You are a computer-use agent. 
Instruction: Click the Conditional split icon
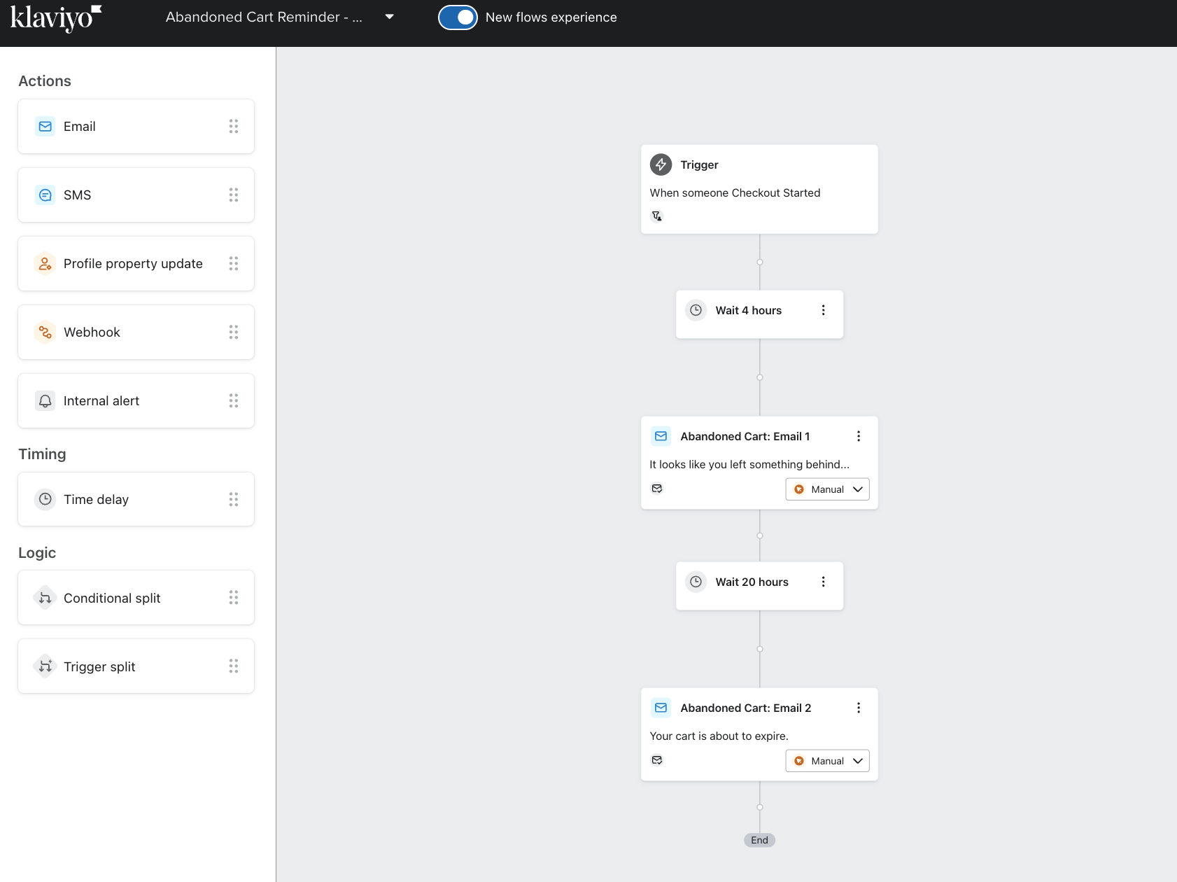click(45, 598)
